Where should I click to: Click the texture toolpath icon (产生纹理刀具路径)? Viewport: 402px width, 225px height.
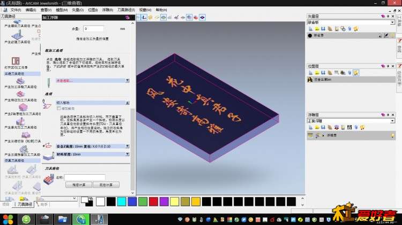(17, 35)
